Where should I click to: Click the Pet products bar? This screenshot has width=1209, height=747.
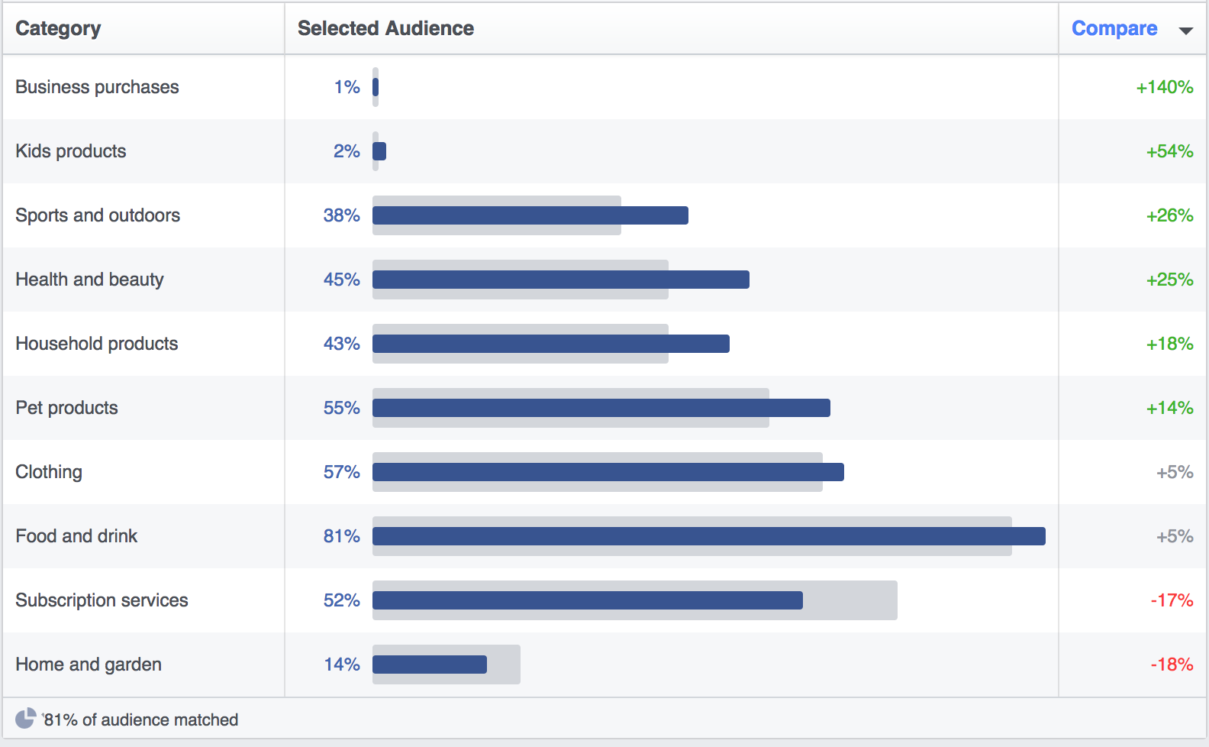[x=601, y=408]
